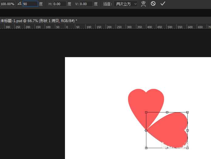
Task: Click the right-middle transform handle
Action: (187, 130)
